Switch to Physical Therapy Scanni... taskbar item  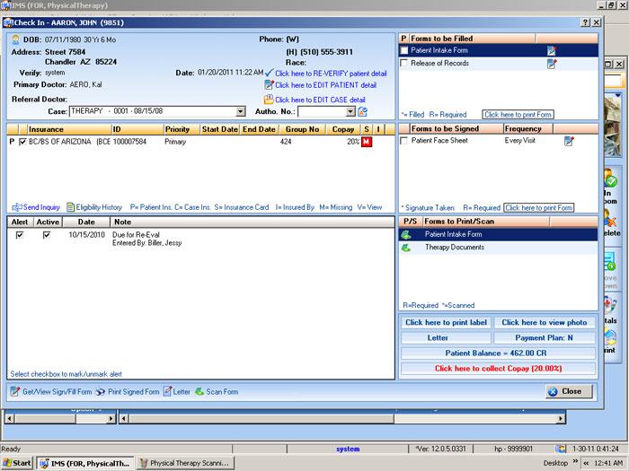click(185, 463)
